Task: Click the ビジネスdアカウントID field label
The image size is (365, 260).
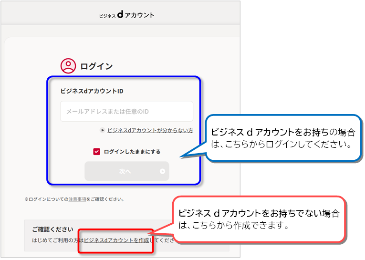Action: pyautogui.click(x=92, y=91)
